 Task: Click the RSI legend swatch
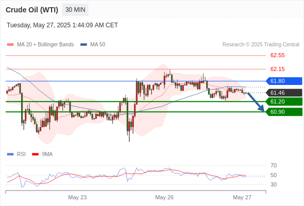tap(10, 154)
